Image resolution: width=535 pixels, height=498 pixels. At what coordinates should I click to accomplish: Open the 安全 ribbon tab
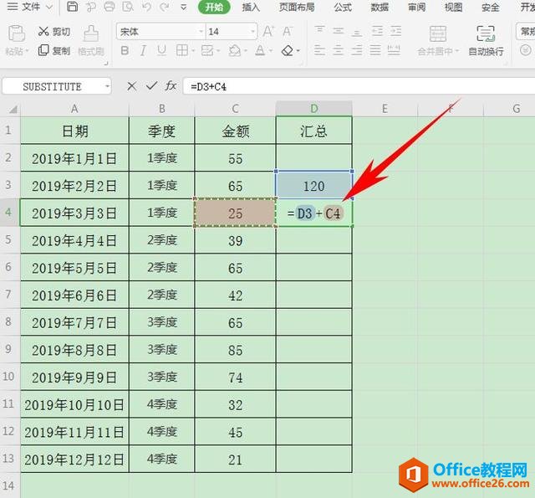pyautogui.click(x=491, y=7)
